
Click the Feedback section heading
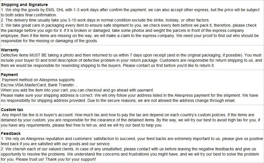pos(11,133)
